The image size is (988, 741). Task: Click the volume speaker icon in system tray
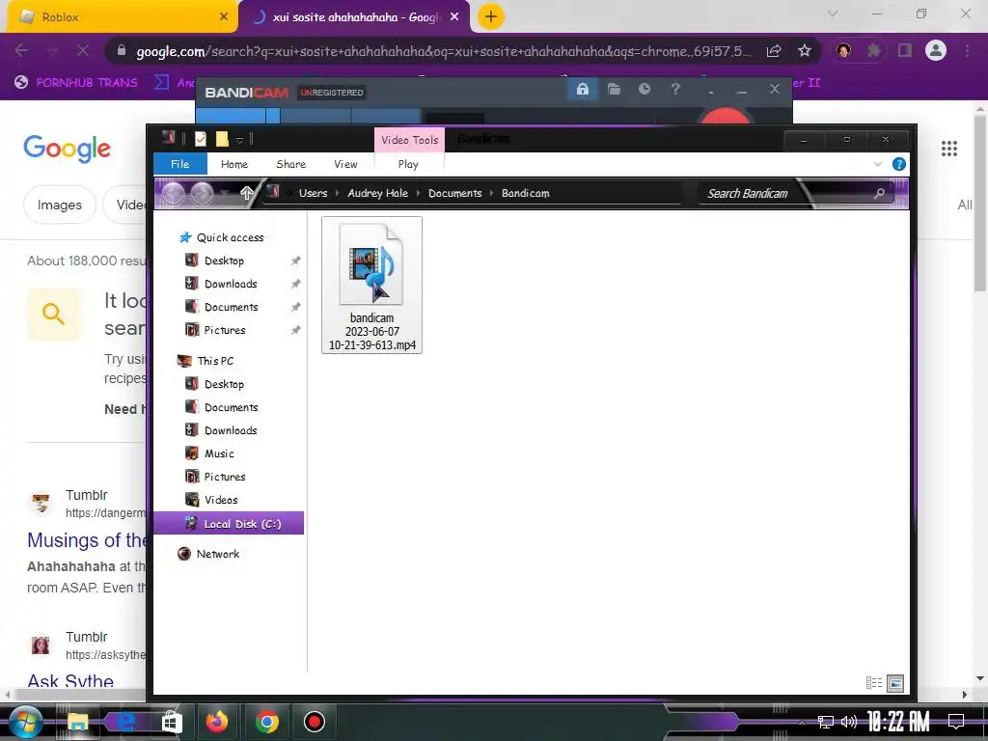pyautogui.click(x=849, y=722)
